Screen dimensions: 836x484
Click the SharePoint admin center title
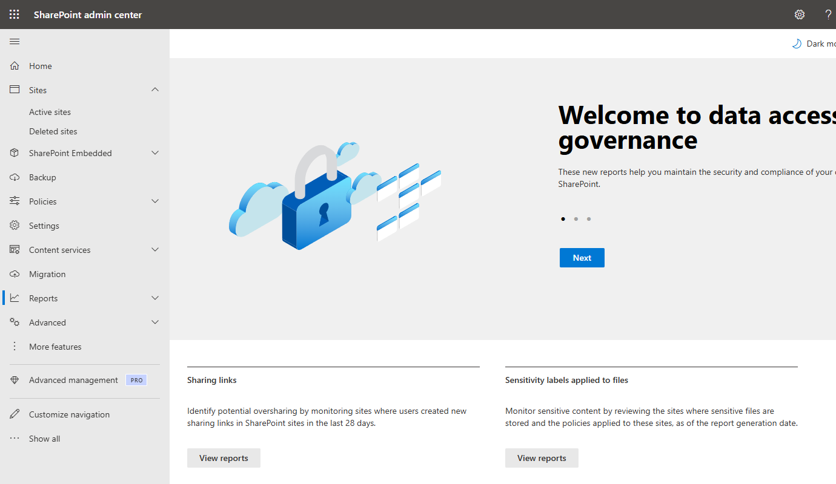88,15
